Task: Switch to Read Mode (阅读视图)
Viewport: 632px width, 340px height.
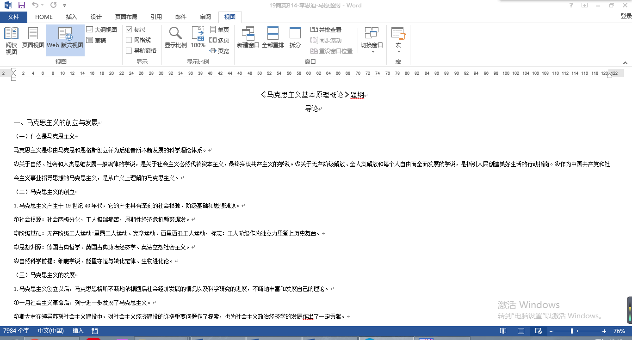Action: point(11,40)
